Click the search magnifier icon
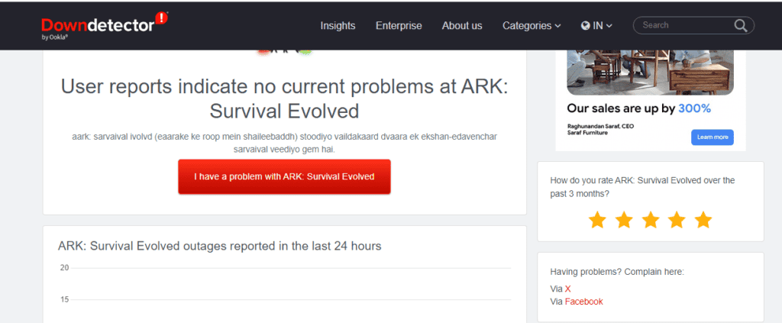Screen dimensions: 782x323 741,25
